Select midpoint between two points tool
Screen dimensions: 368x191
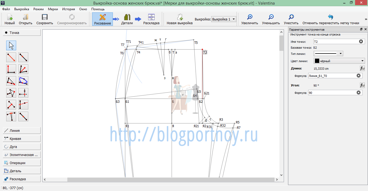point(23,116)
